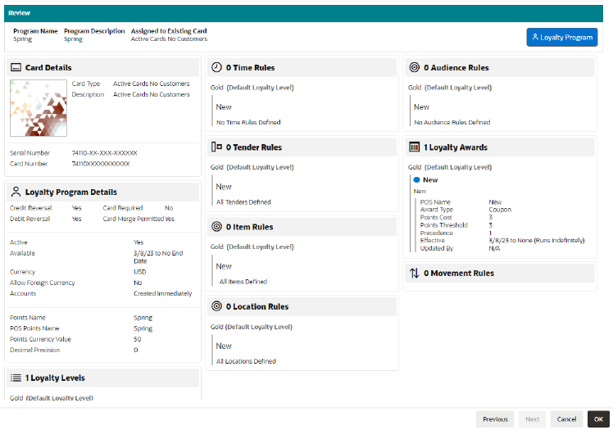Image resolution: width=613 pixels, height=430 pixels.
Task: Click the Allow Foreign Currency label
Action: point(43,283)
